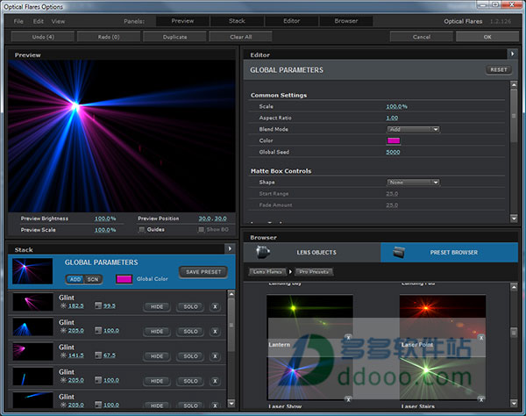Click the Pro Presets breadcrumb button
The image size is (526, 416).
pyautogui.click(x=314, y=271)
